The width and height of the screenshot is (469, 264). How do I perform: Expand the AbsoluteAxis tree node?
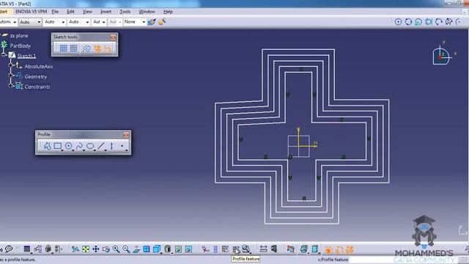(x=11, y=65)
